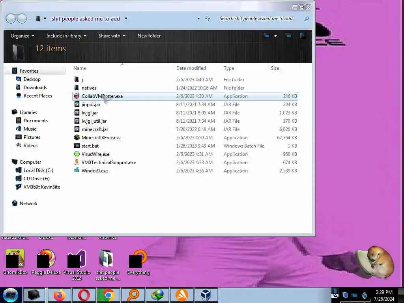Select the Windos9.exe application icon
This screenshot has width=404, height=303.
pyautogui.click(x=77, y=170)
